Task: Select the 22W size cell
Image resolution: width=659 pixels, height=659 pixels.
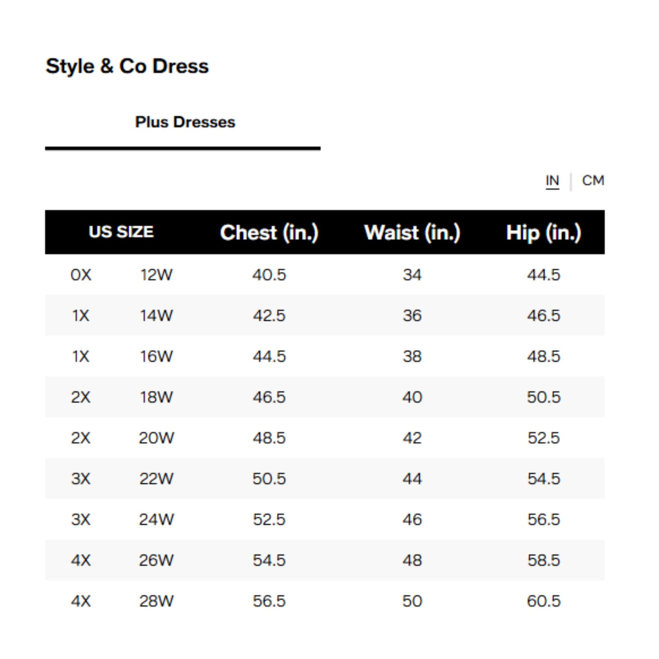Action: (x=157, y=478)
